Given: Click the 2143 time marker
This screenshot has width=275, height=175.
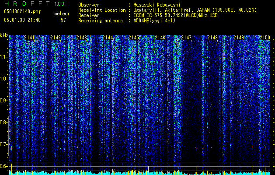Looking at the screenshot, I should [x=82, y=37].
